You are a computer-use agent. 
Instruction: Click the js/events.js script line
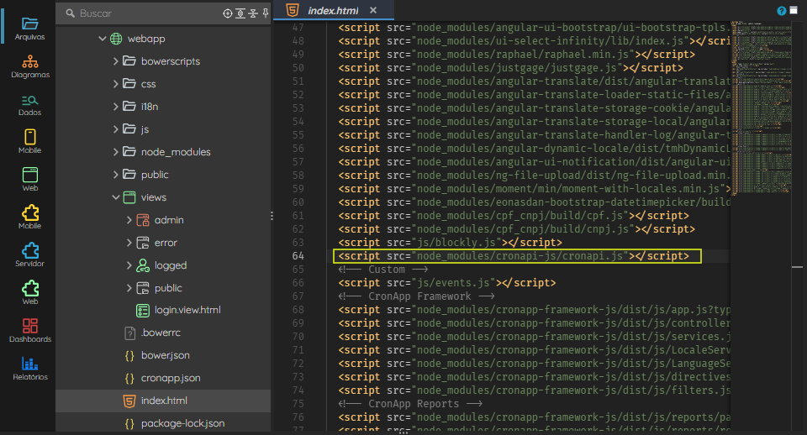click(446, 283)
